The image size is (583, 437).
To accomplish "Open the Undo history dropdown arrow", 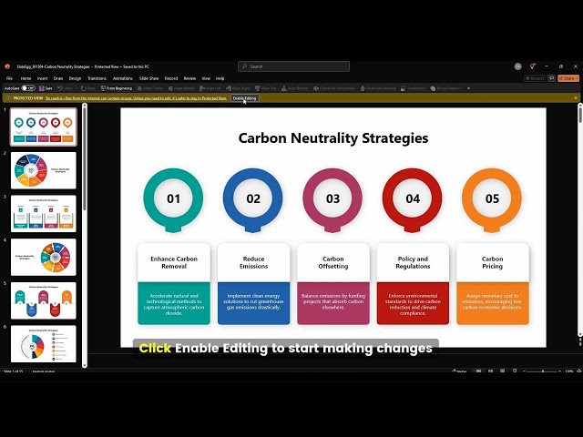I will (x=77, y=88).
